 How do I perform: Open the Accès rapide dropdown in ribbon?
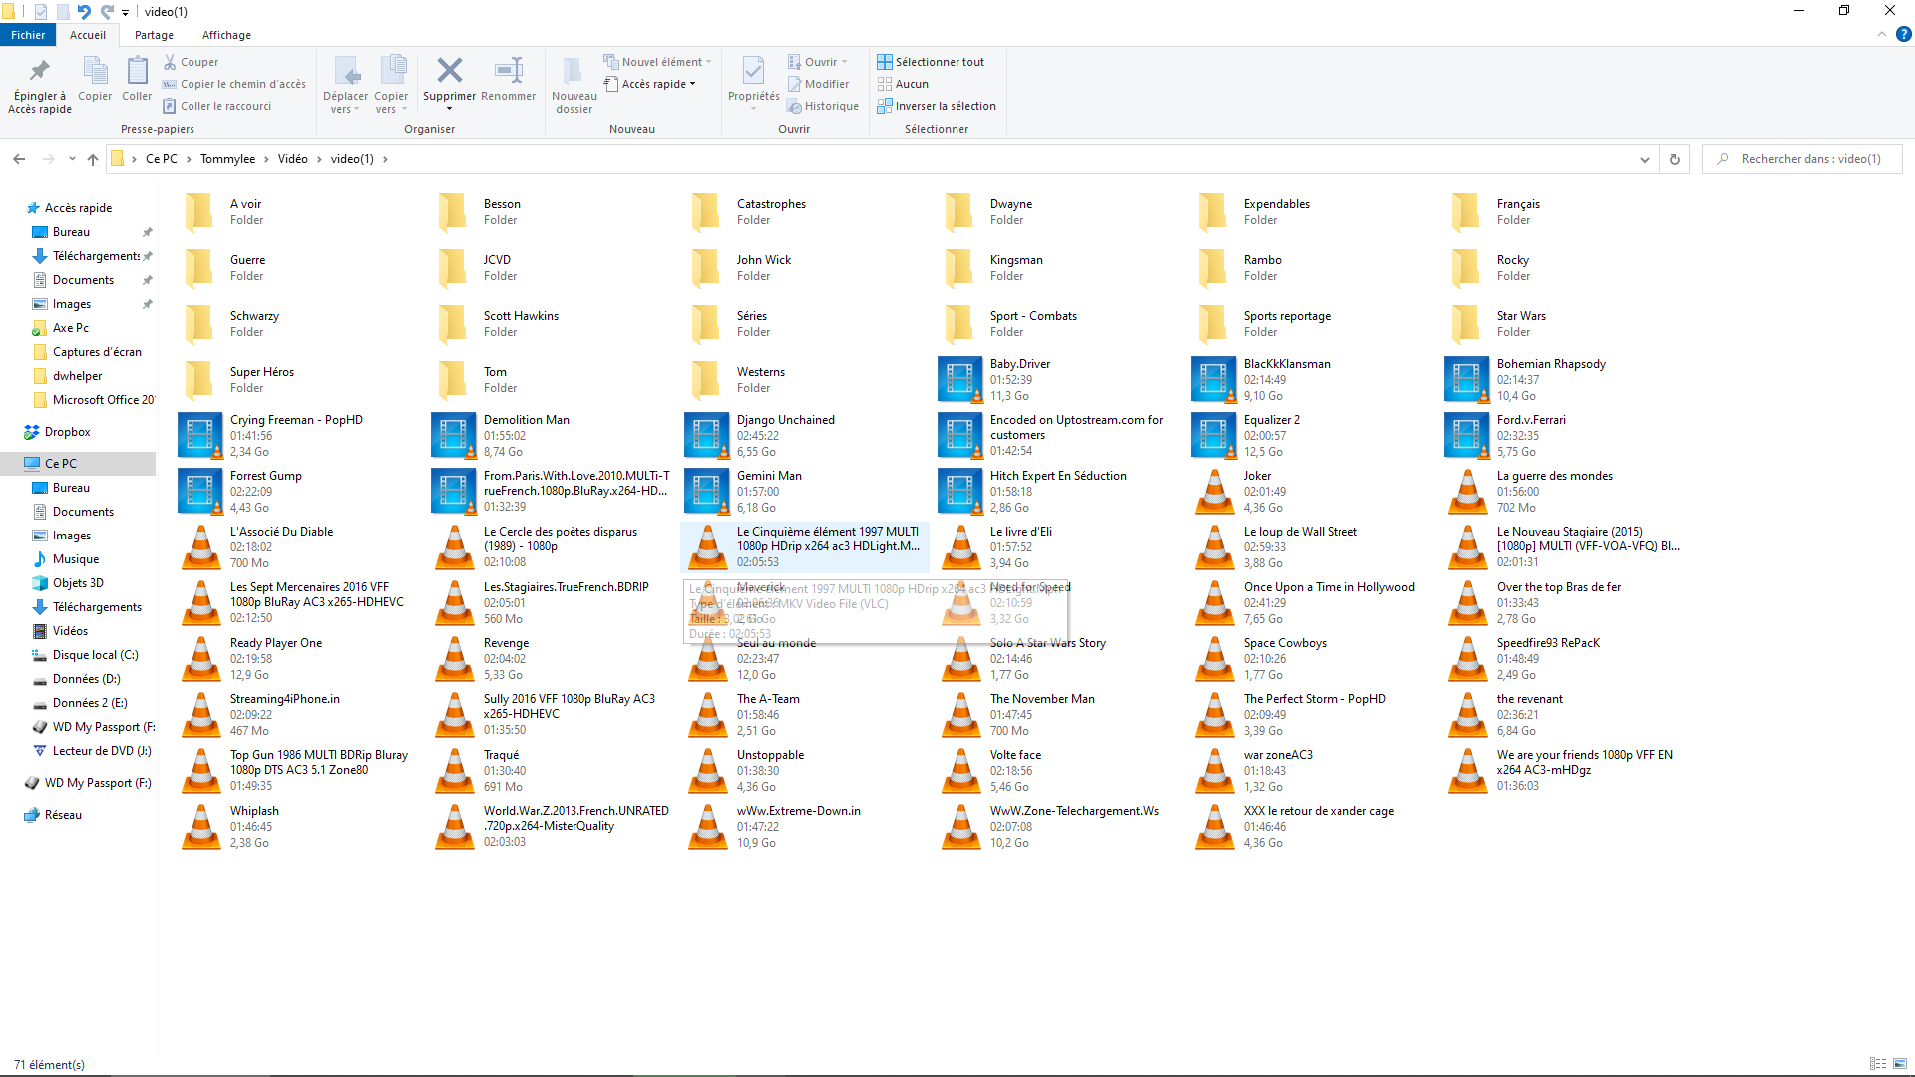coord(654,84)
